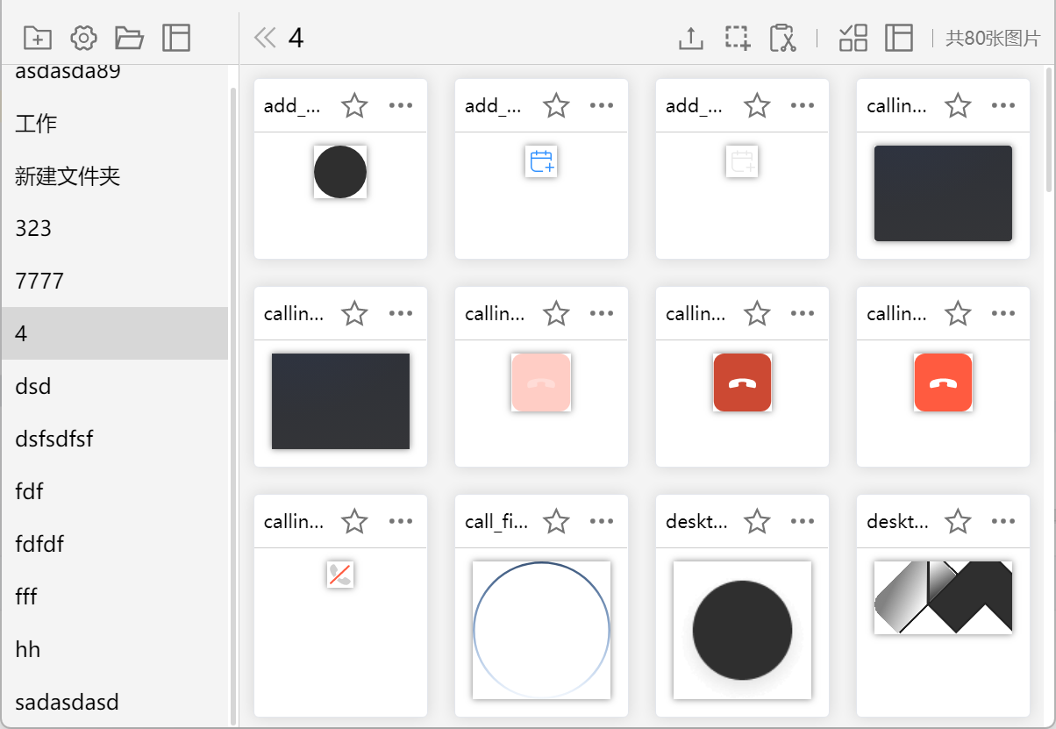
Task: Click the open folder icon in sidebar header
Action: (129, 38)
